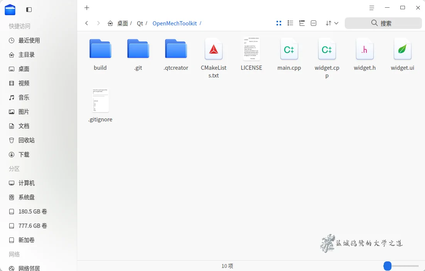Go back to previous folder

point(87,23)
